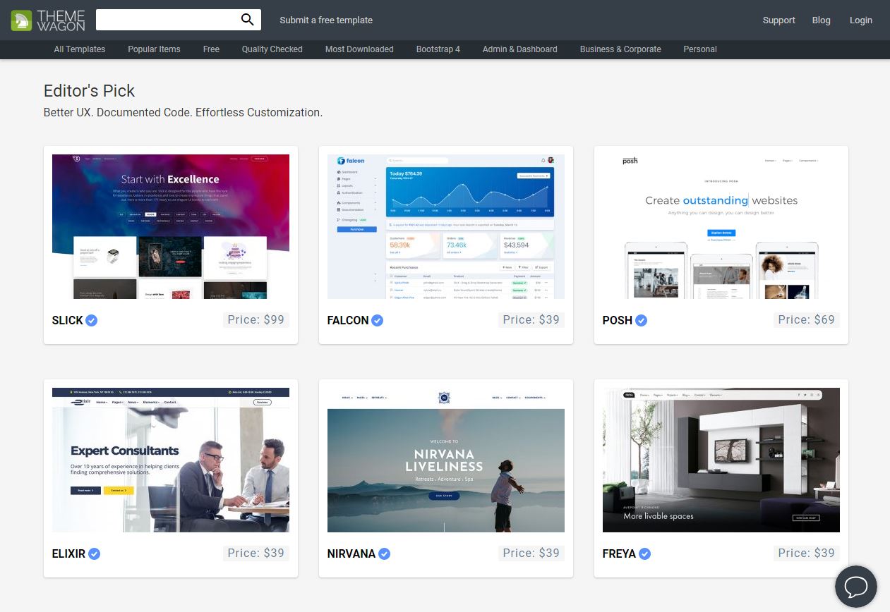The image size is (890, 612).
Task: Go to the Blog
Action: 822,20
